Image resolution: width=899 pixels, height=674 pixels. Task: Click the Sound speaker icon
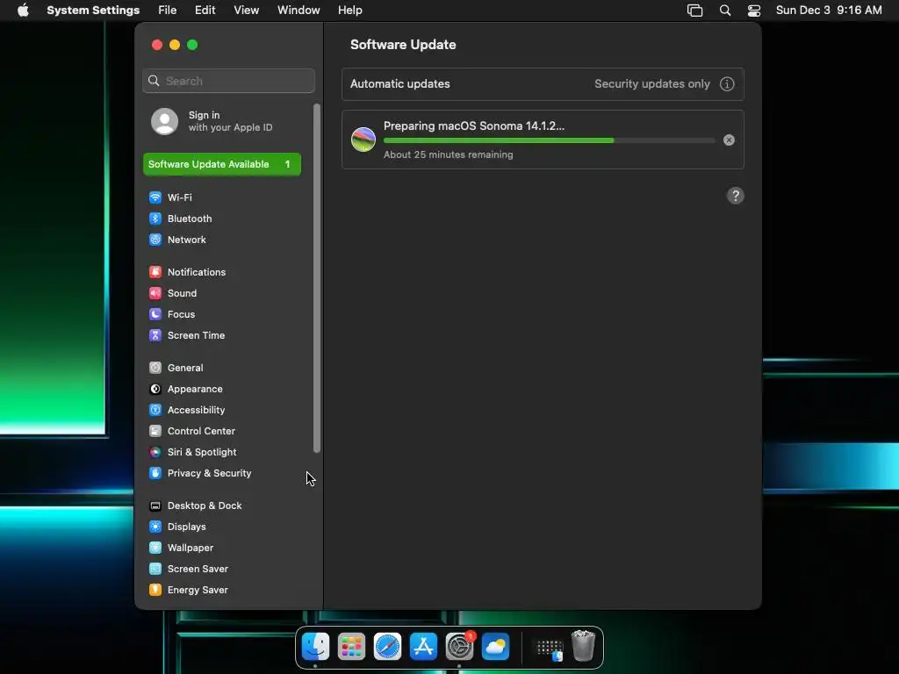[155, 293]
